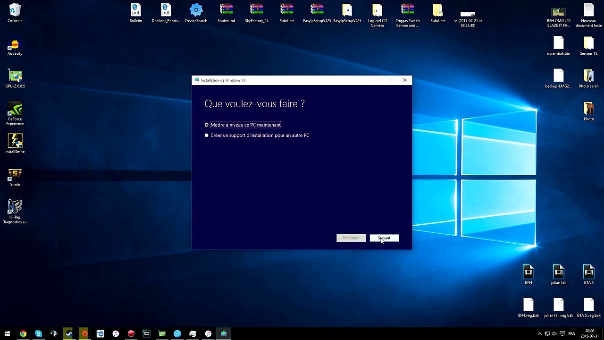
Task: Select the Bulletin PDF file
Action: [x=136, y=13]
